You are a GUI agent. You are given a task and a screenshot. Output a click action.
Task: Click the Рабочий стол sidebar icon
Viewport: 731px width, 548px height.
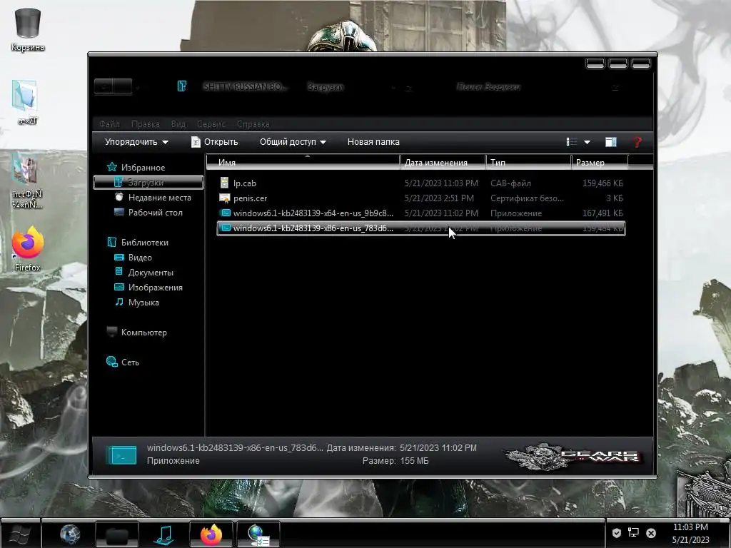(x=119, y=212)
